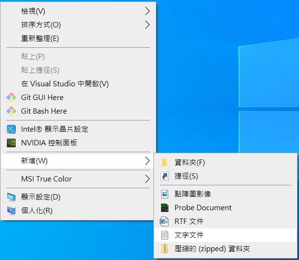Click the yellow folder icon for 資料夾
The height and width of the screenshot is (260, 299).
click(x=164, y=162)
